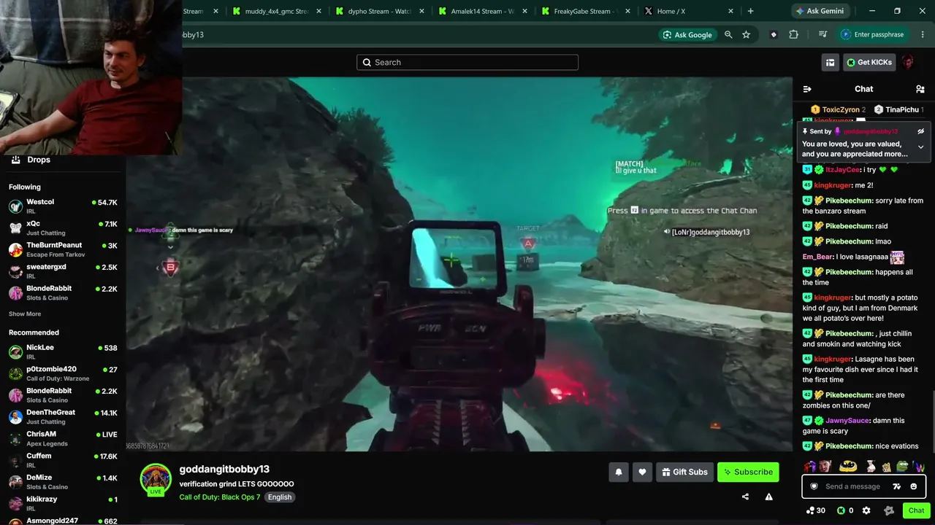The width and height of the screenshot is (935, 525).
Task: Close the dypho Stream tab
Action: [421, 11]
